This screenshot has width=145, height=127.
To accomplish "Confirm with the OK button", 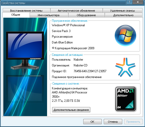I will [92, 122].
